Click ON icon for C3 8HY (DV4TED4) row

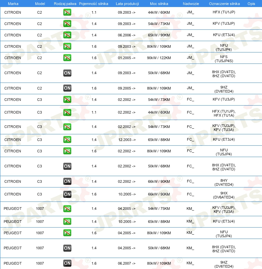click(x=67, y=181)
